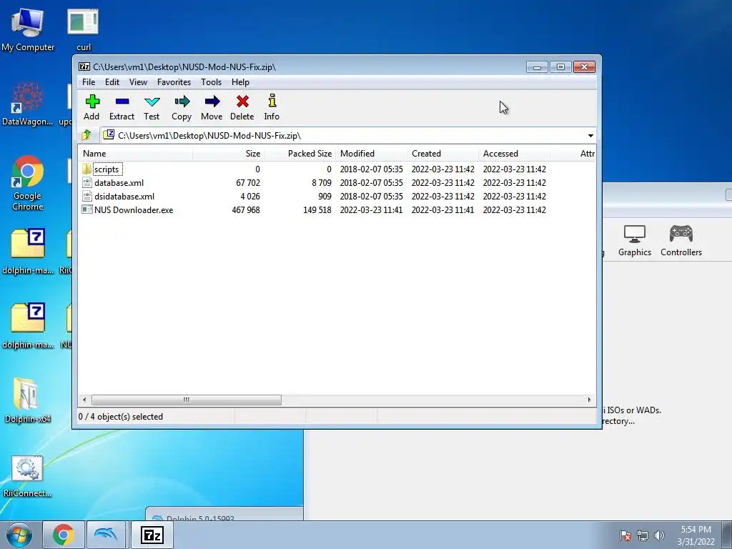Select packed size value 149 518
732x549 pixels.
click(317, 209)
